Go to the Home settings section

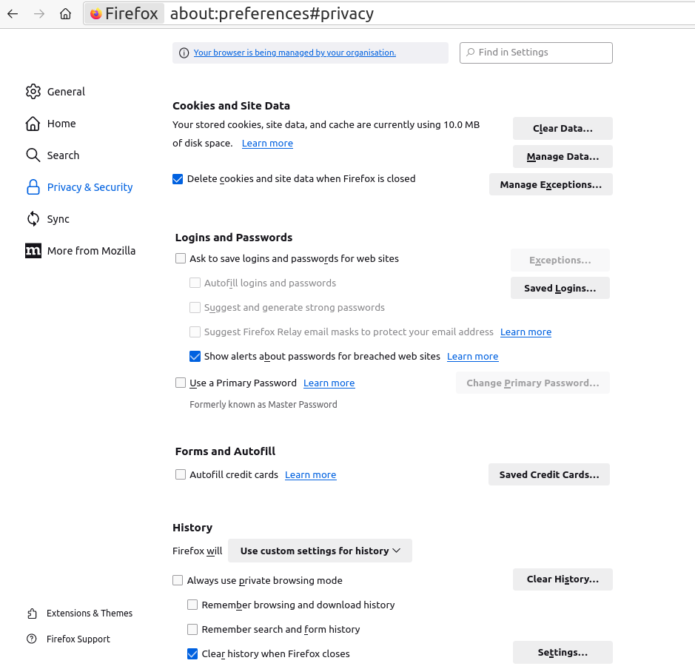coord(61,124)
